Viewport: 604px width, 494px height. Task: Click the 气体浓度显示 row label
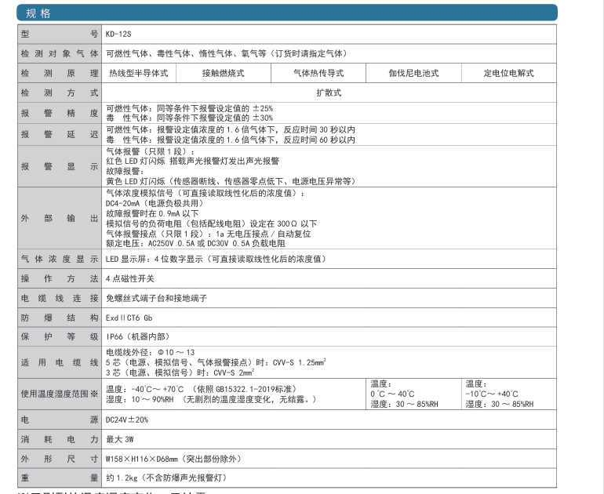pos(60,259)
